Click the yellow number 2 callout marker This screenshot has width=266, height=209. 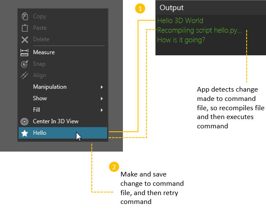[114, 167]
